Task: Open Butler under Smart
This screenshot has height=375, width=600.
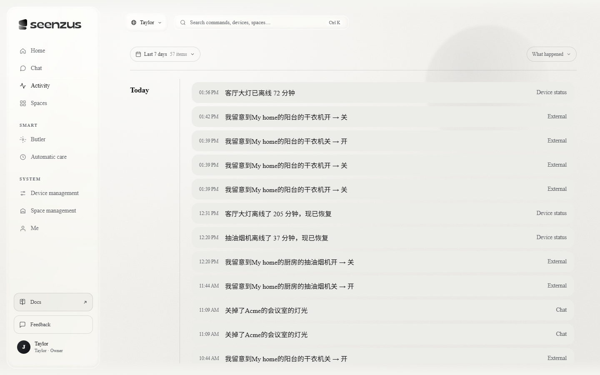Action: click(x=53, y=140)
